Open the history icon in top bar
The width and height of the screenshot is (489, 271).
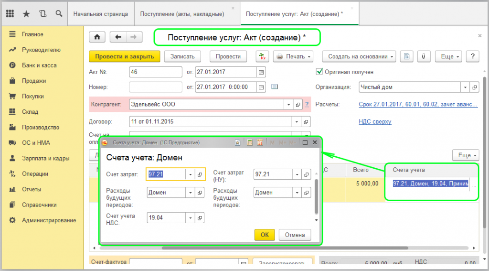pos(43,14)
